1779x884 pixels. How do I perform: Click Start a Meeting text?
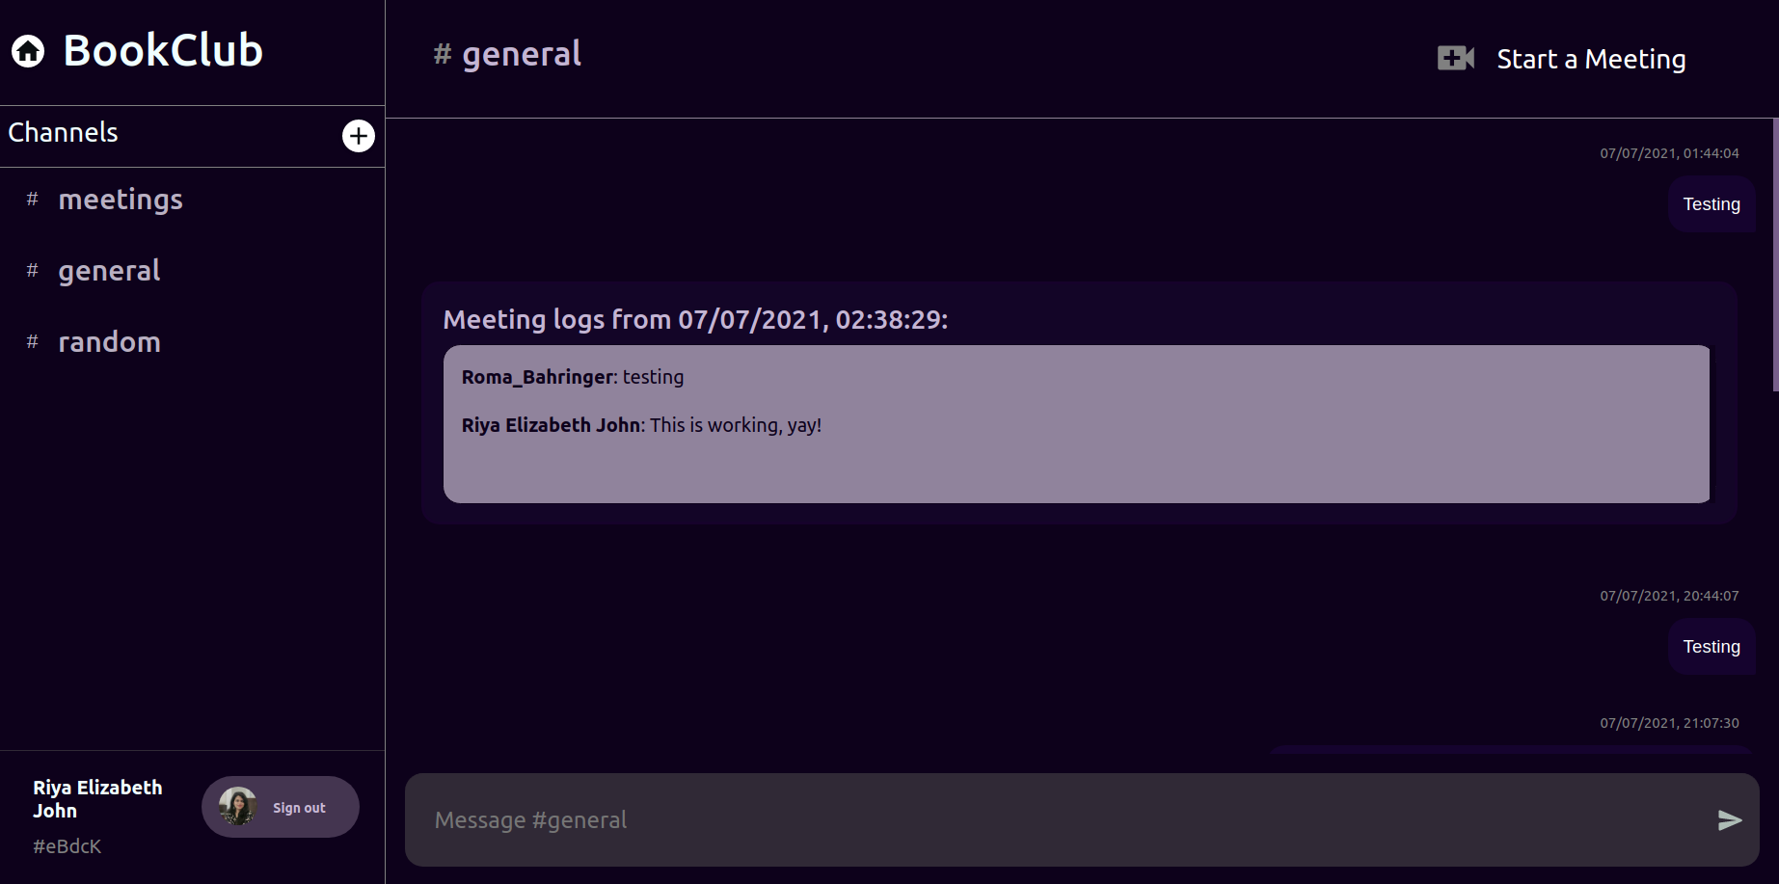click(1591, 60)
